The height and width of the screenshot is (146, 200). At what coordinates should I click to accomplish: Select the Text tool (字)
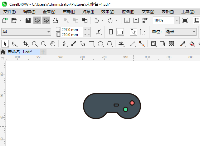121,44
